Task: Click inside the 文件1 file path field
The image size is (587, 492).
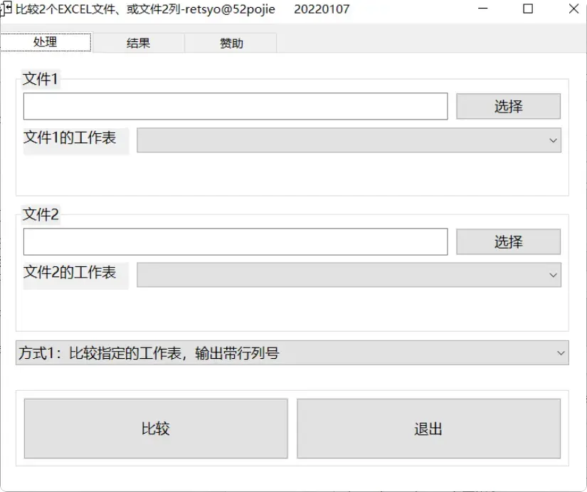Action: tap(235, 105)
